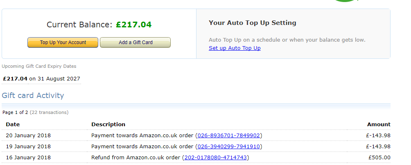Click the 20 January 2018 date cell
Image resolution: width=411 pixels, height=165 pixels.
tap(28, 135)
